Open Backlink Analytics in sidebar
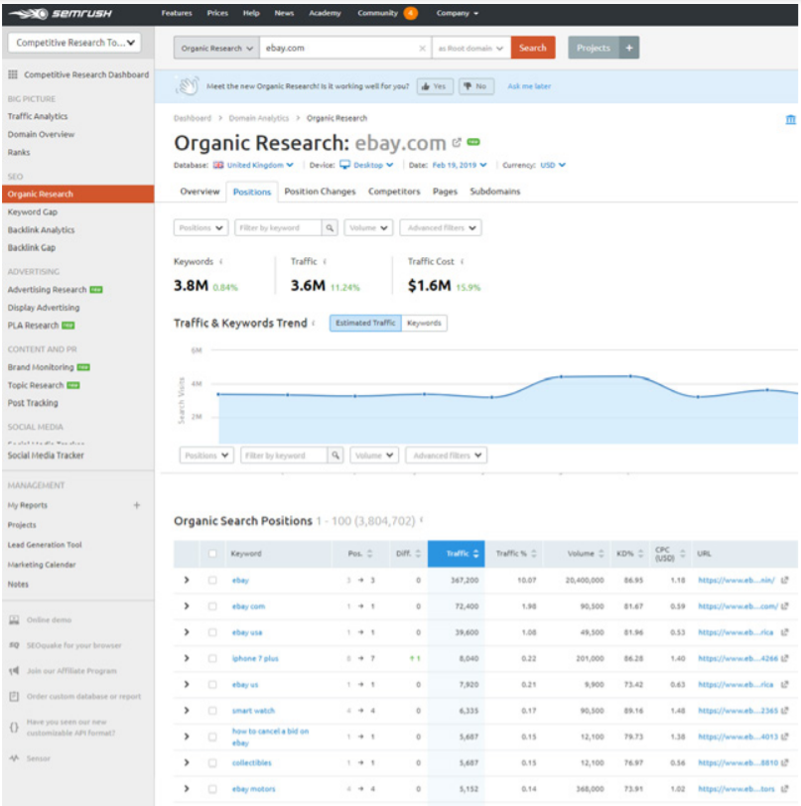 pos(41,229)
